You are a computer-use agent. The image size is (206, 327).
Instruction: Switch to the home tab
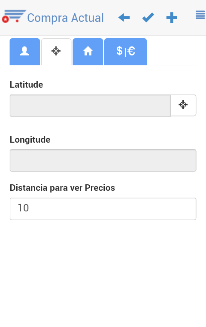point(88,52)
